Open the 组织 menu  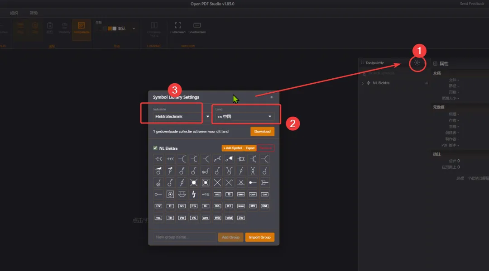click(x=14, y=13)
